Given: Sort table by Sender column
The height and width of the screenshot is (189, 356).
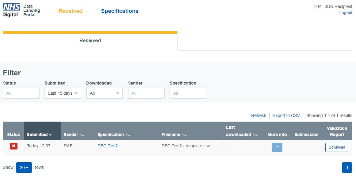Looking at the screenshot, I should (74, 134).
